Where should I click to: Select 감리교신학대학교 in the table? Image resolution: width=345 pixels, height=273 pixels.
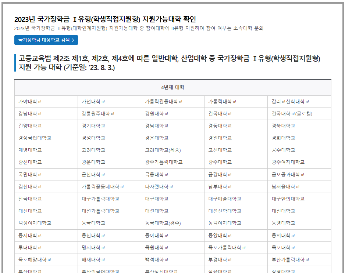(299, 102)
